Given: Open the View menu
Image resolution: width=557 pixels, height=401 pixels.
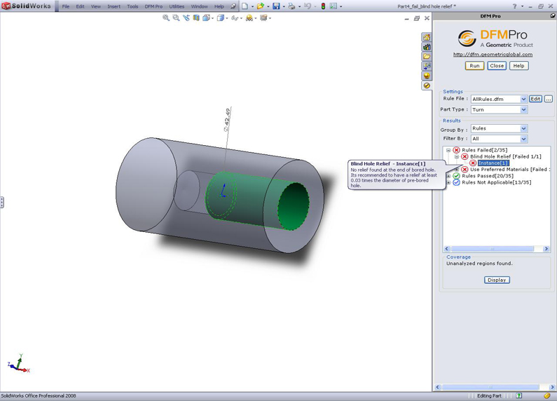Looking at the screenshot, I should coord(95,6).
